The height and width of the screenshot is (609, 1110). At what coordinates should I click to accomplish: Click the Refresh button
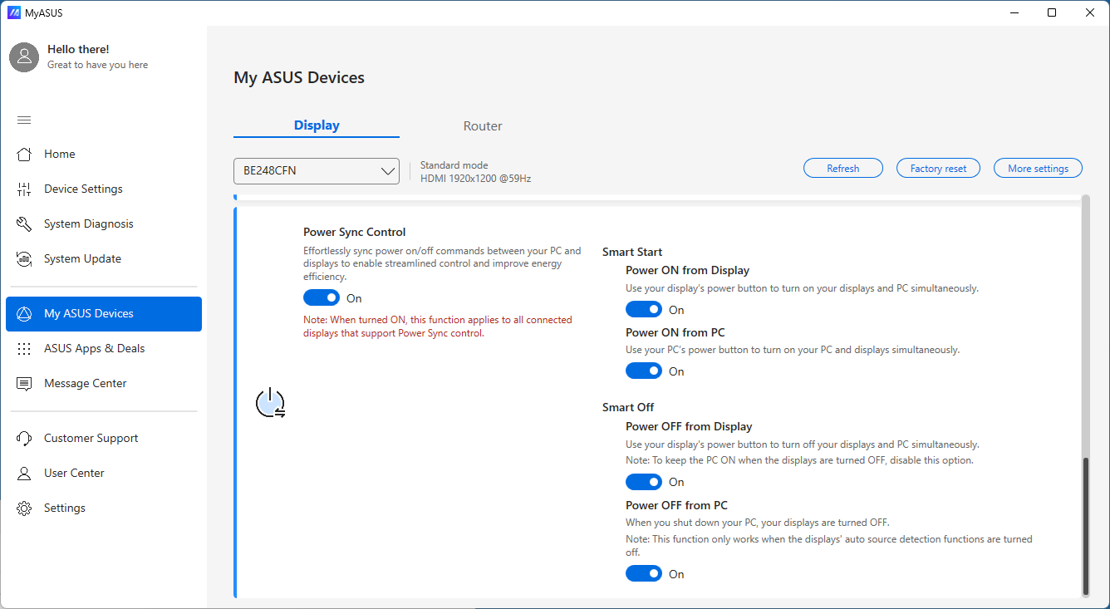point(842,169)
